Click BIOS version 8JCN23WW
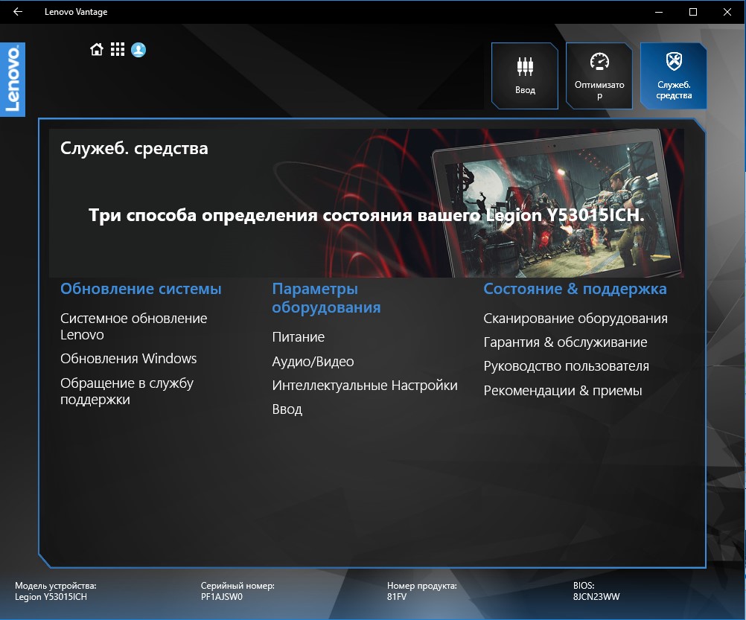The height and width of the screenshot is (620, 746). pyautogui.click(x=596, y=597)
